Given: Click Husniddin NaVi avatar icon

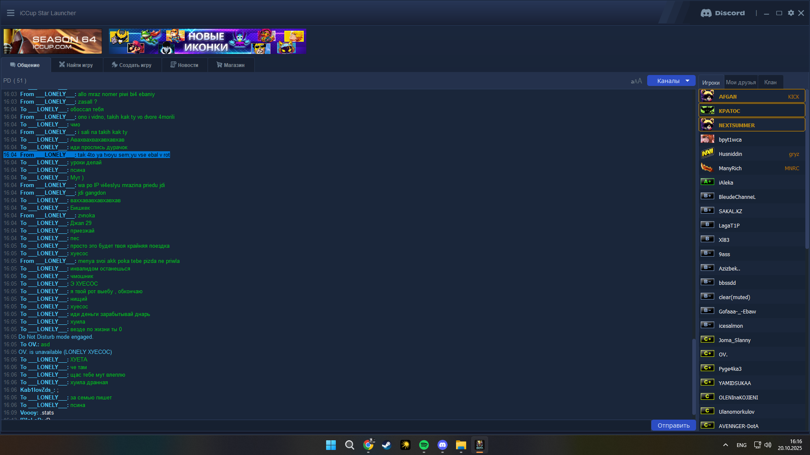Looking at the screenshot, I should coord(707,154).
